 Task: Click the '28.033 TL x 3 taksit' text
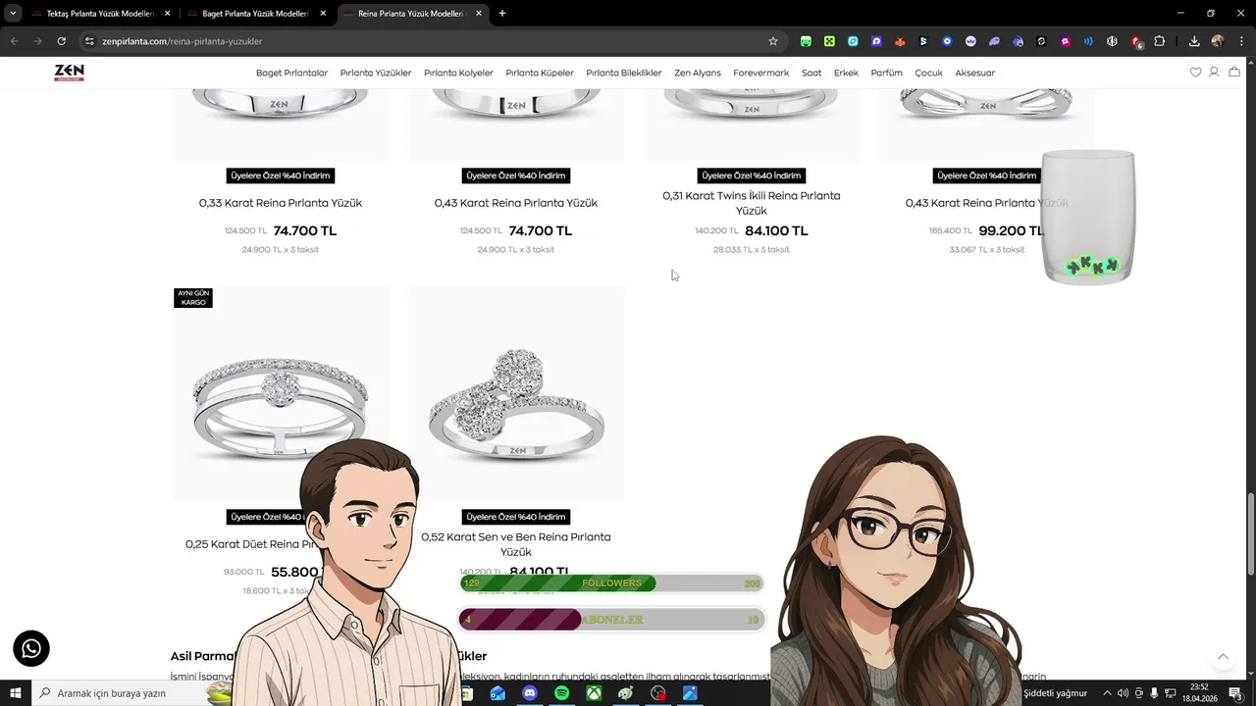coord(752,249)
